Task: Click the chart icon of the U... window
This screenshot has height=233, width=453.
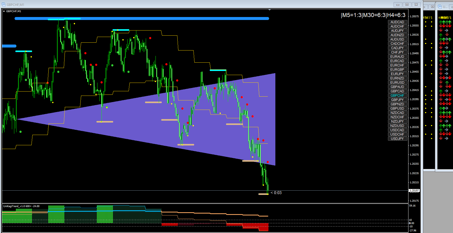Action: (x=440, y=6)
